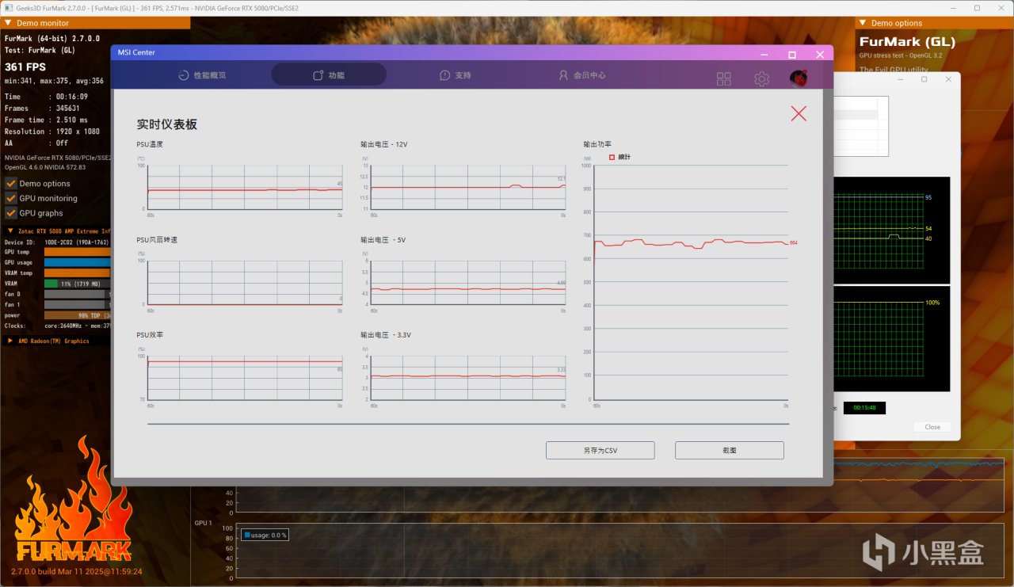Image resolution: width=1014 pixels, height=587 pixels.
Task: Click the 另存为CSV button
Action: 600,450
